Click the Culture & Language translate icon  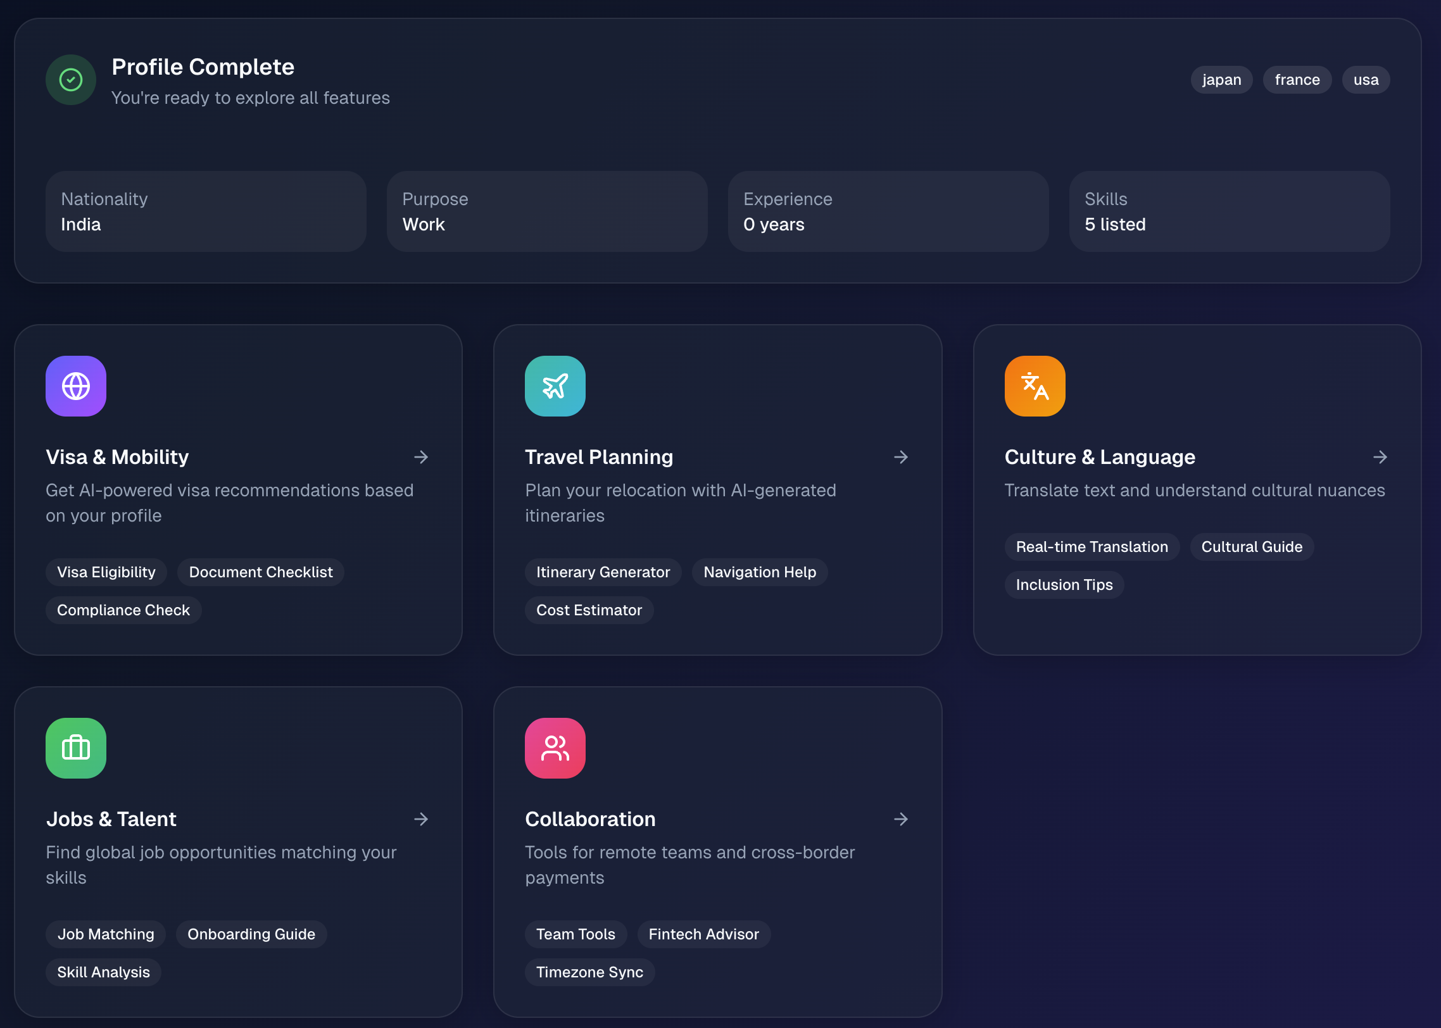coord(1035,386)
